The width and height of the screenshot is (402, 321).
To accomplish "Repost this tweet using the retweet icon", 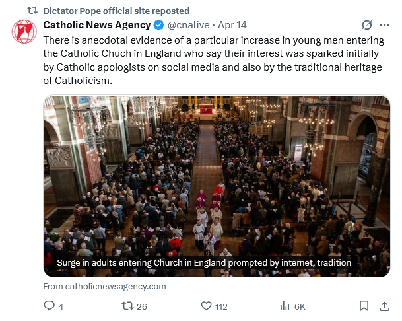I will (128, 306).
